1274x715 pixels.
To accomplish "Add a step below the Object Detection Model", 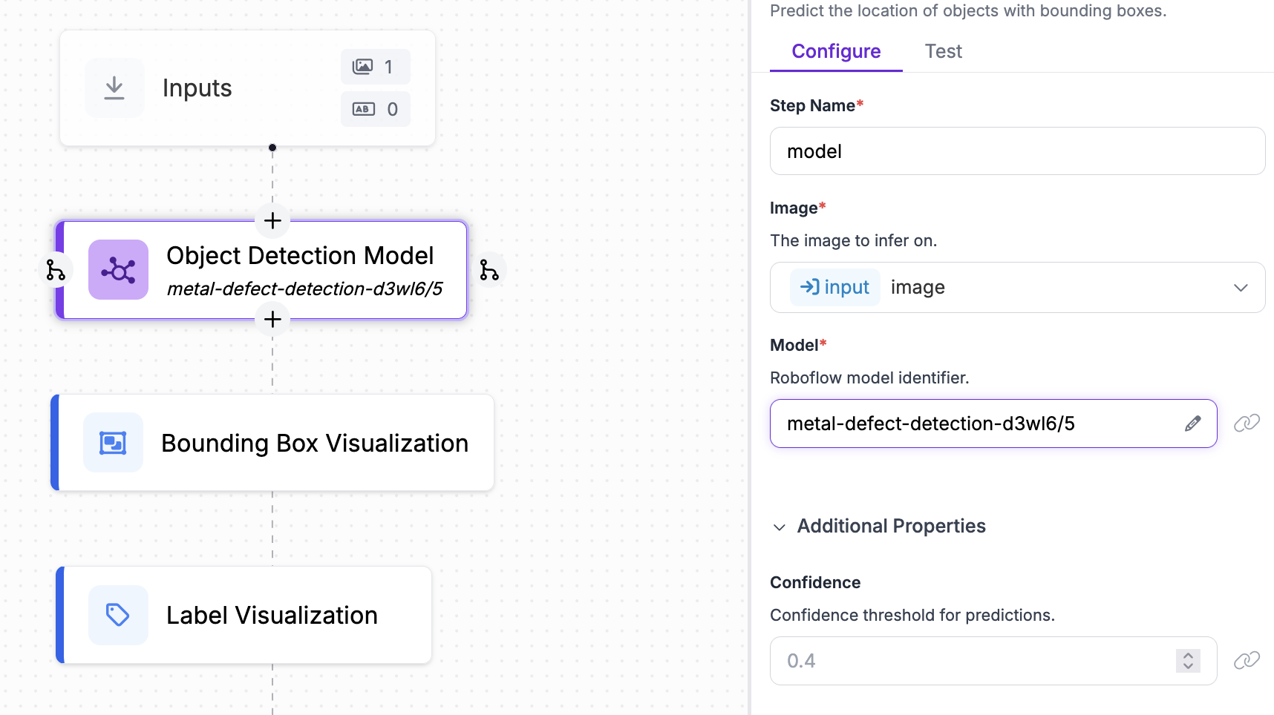I will click(x=272, y=320).
